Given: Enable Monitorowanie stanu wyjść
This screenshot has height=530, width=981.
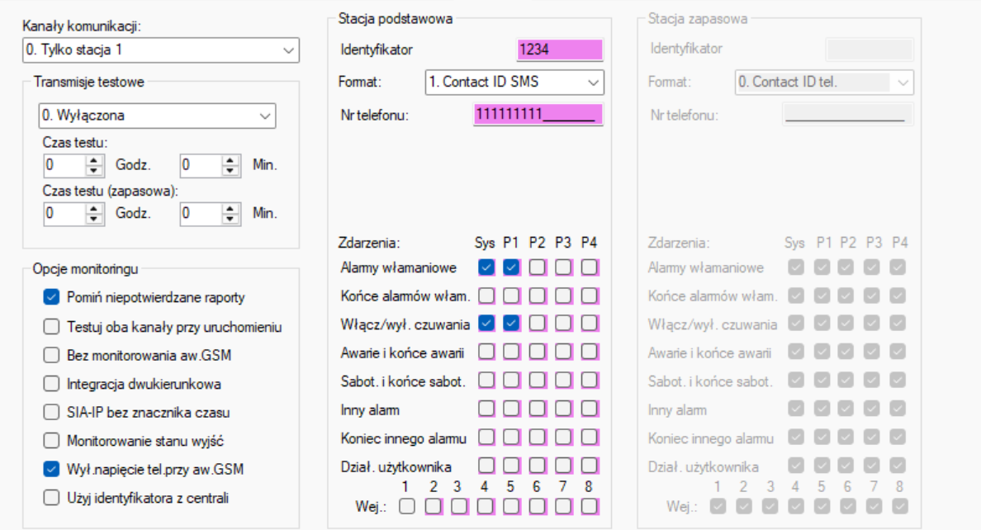Looking at the screenshot, I should [51, 441].
